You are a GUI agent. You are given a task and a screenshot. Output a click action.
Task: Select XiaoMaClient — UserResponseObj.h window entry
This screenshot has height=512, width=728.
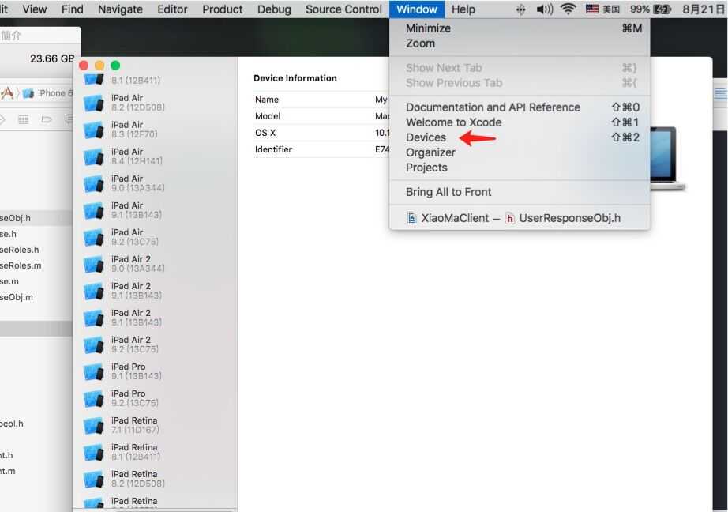[x=520, y=218]
